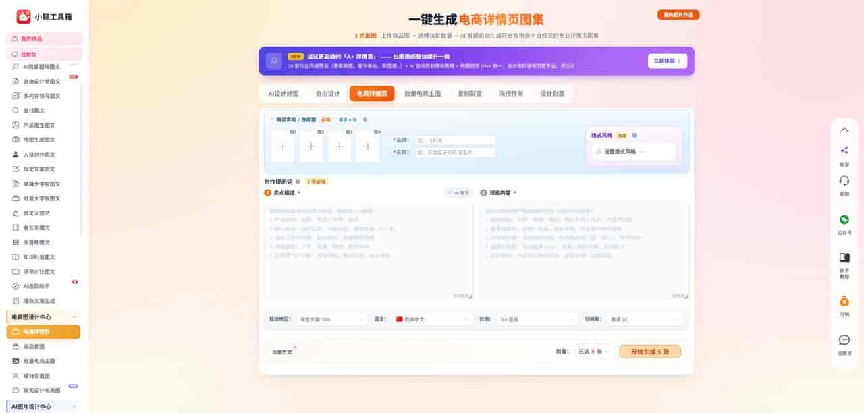Open the 投放地区 dropdown
Image resolution: width=864 pixels, height=413 pixels.
331,319
